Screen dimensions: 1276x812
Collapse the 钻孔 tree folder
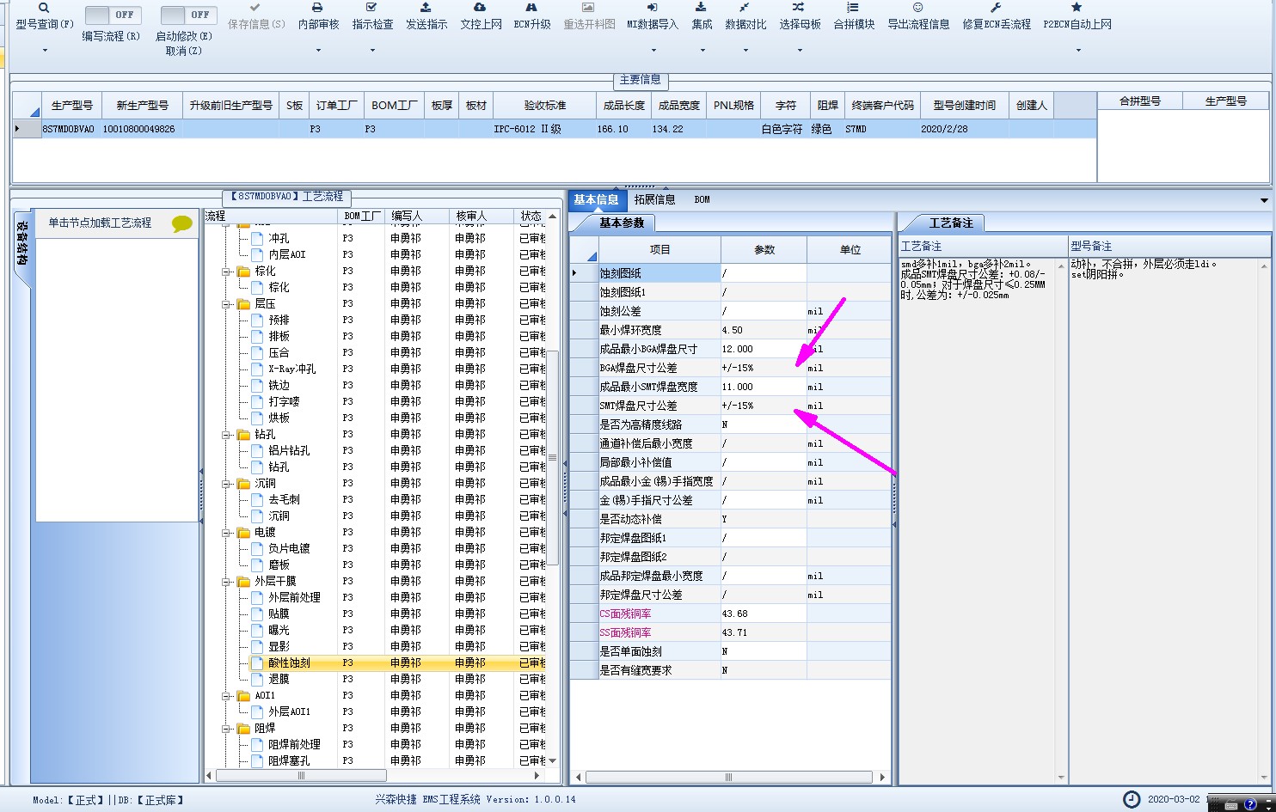tap(228, 435)
